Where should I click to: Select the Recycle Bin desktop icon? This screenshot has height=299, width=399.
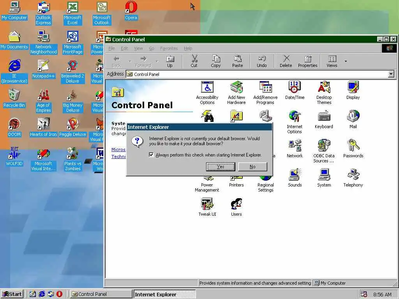pyautogui.click(x=14, y=98)
